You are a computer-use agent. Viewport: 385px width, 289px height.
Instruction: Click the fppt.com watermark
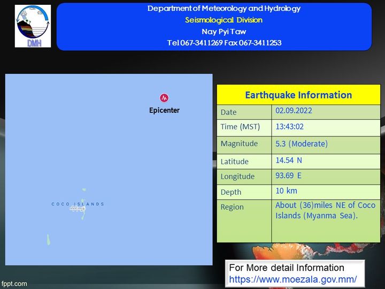click(x=14, y=284)
